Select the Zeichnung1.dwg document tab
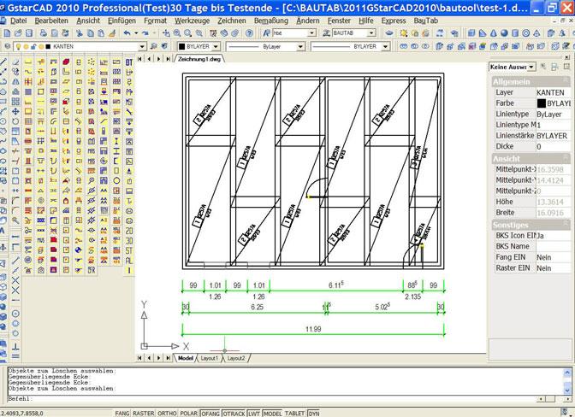The image size is (575, 417). [x=199, y=59]
